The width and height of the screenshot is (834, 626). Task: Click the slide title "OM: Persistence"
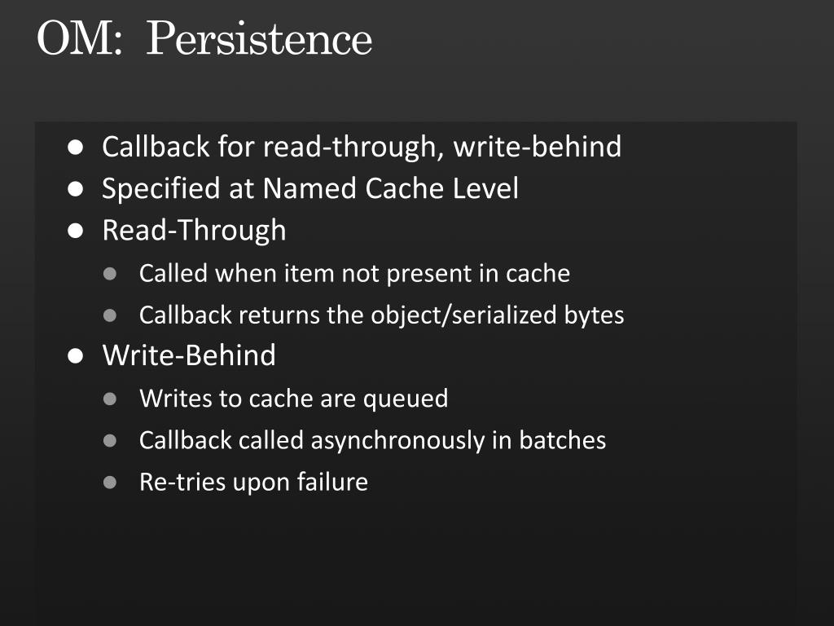tap(204, 38)
